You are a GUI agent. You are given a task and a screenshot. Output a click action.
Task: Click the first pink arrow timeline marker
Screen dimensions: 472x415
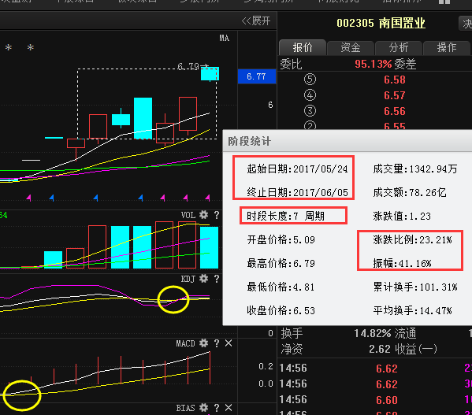pos(29,198)
